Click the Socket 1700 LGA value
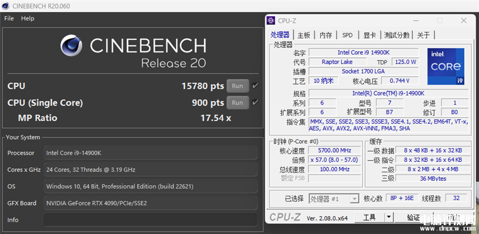The width and height of the screenshot is (479, 234). (363, 71)
